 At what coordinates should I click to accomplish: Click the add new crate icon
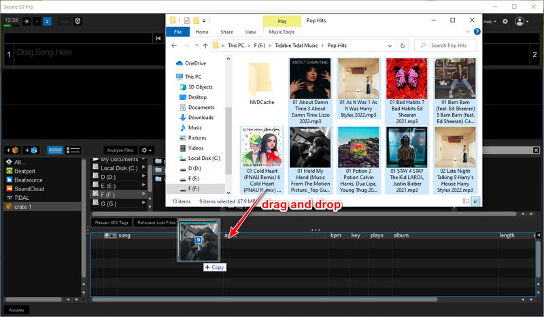pyautogui.click(x=12, y=150)
